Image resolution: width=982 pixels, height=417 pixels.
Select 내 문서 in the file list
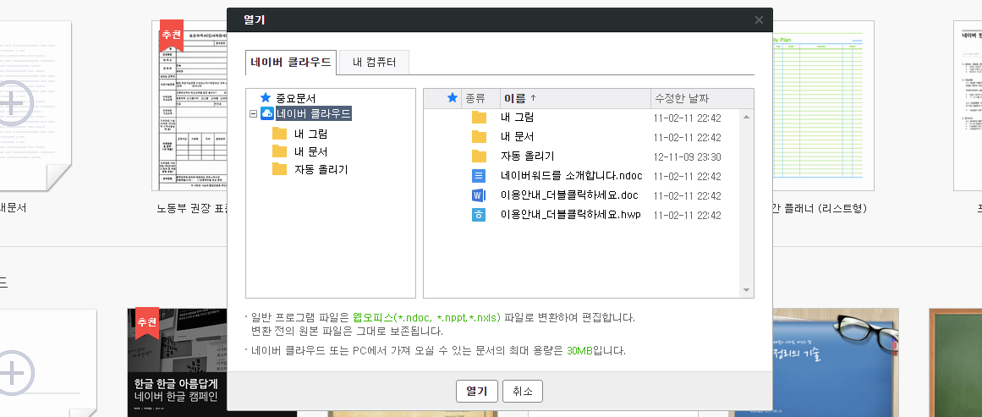(x=518, y=137)
